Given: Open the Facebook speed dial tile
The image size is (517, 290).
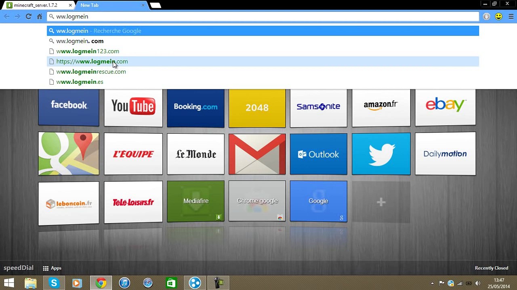Looking at the screenshot, I should pos(69,107).
